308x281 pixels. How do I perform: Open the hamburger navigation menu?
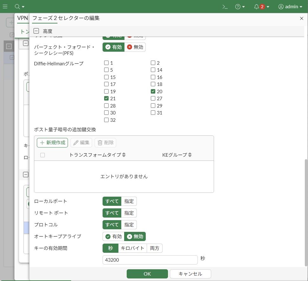[x=5, y=7]
